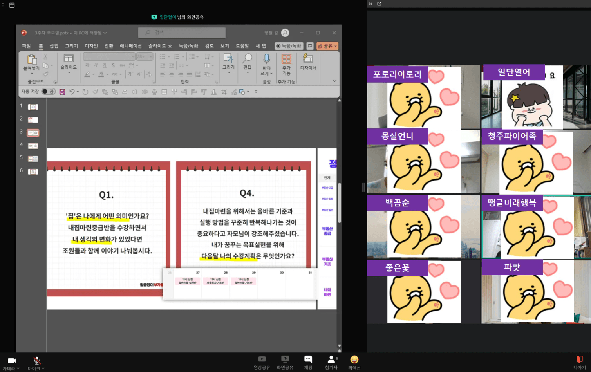Switch to the Slide Show (슬라이드 쇼) tab
This screenshot has height=372, width=591.
click(x=160, y=46)
